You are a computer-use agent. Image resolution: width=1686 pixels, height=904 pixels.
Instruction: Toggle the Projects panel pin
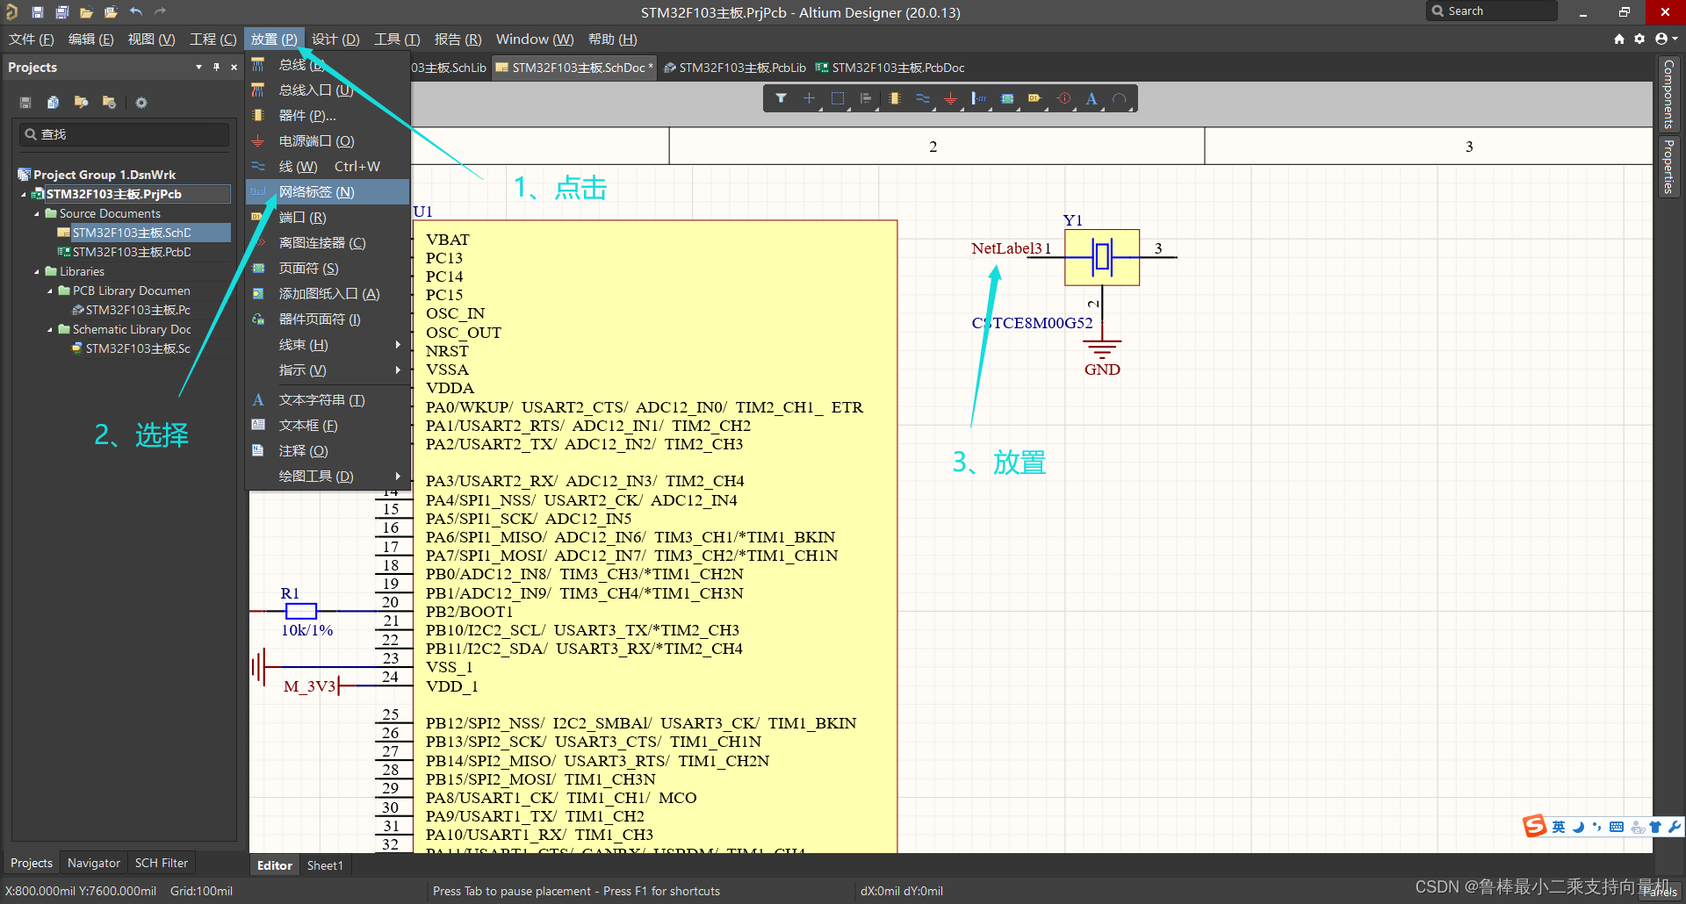216,67
